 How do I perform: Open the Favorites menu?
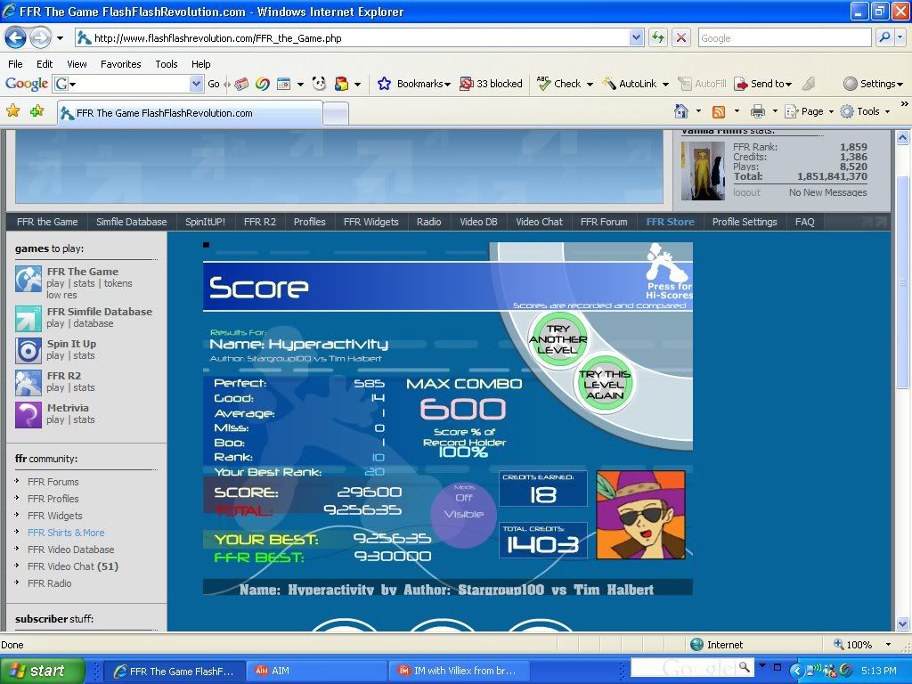120,64
